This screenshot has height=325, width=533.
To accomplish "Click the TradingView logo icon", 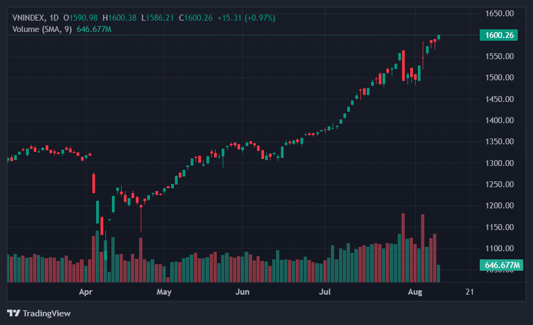I will (14, 313).
